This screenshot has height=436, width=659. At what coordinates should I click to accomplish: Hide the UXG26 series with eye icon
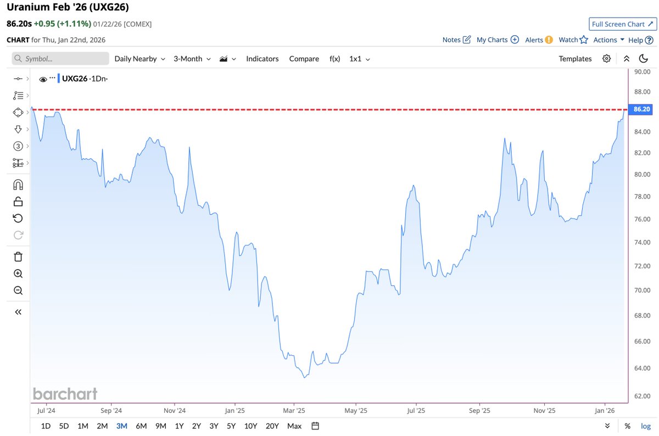pos(43,79)
